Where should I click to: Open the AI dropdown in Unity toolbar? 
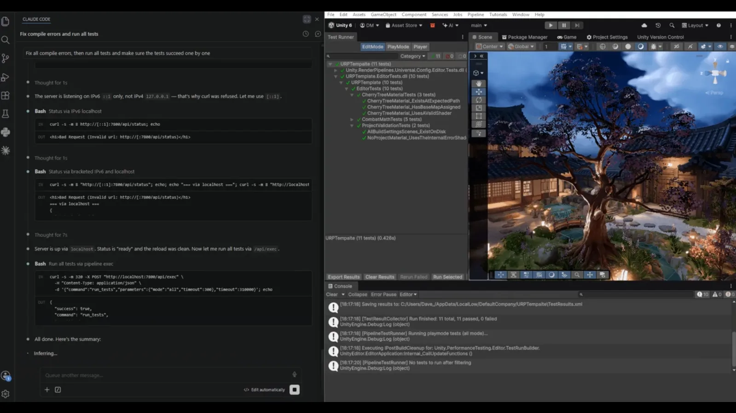coord(450,25)
